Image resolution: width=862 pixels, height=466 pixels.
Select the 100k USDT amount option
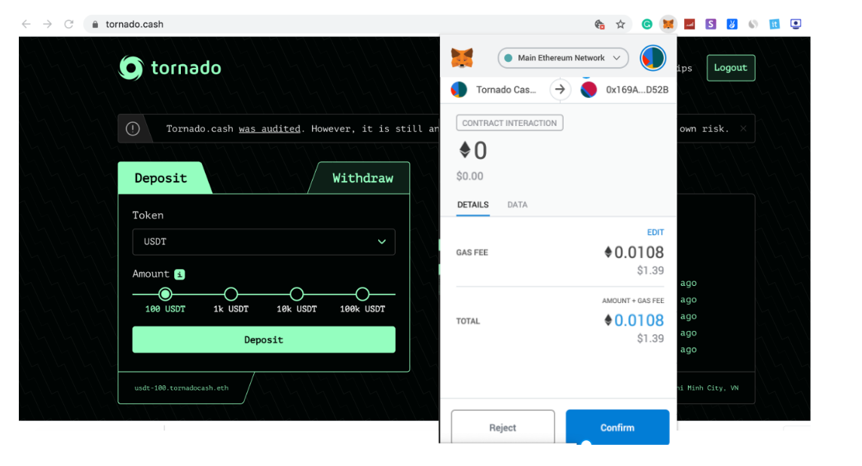[362, 294]
